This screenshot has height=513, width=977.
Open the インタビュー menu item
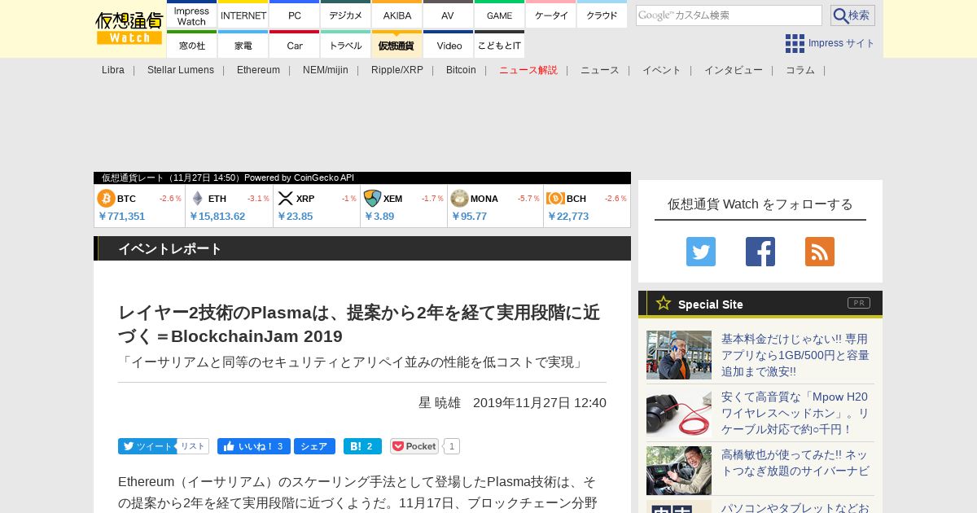coord(734,70)
